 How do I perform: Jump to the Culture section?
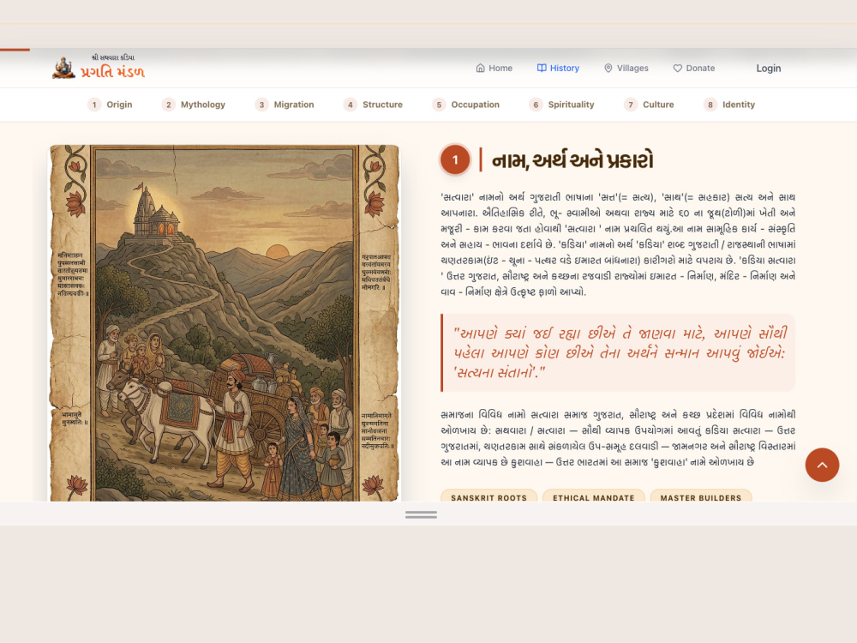point(649,105)
